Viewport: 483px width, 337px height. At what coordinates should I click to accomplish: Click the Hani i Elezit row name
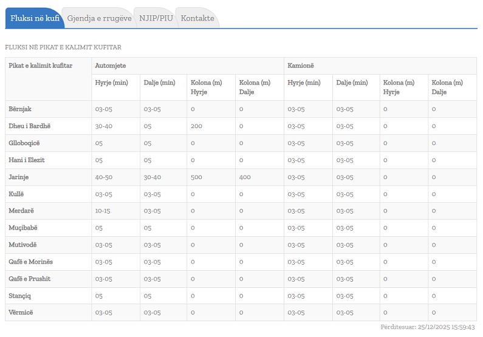click(x=27, y=160)
